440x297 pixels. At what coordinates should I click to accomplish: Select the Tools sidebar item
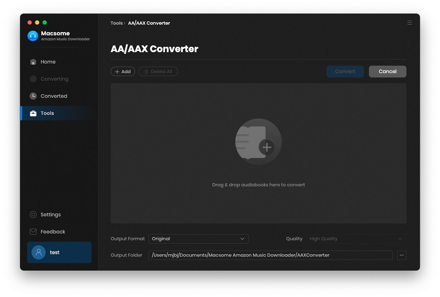tap(59, 113)
